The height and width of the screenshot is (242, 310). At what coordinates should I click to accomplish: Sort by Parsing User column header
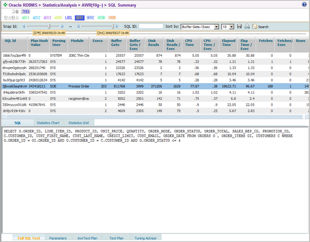pyautogui.click(x=58, y=44)
